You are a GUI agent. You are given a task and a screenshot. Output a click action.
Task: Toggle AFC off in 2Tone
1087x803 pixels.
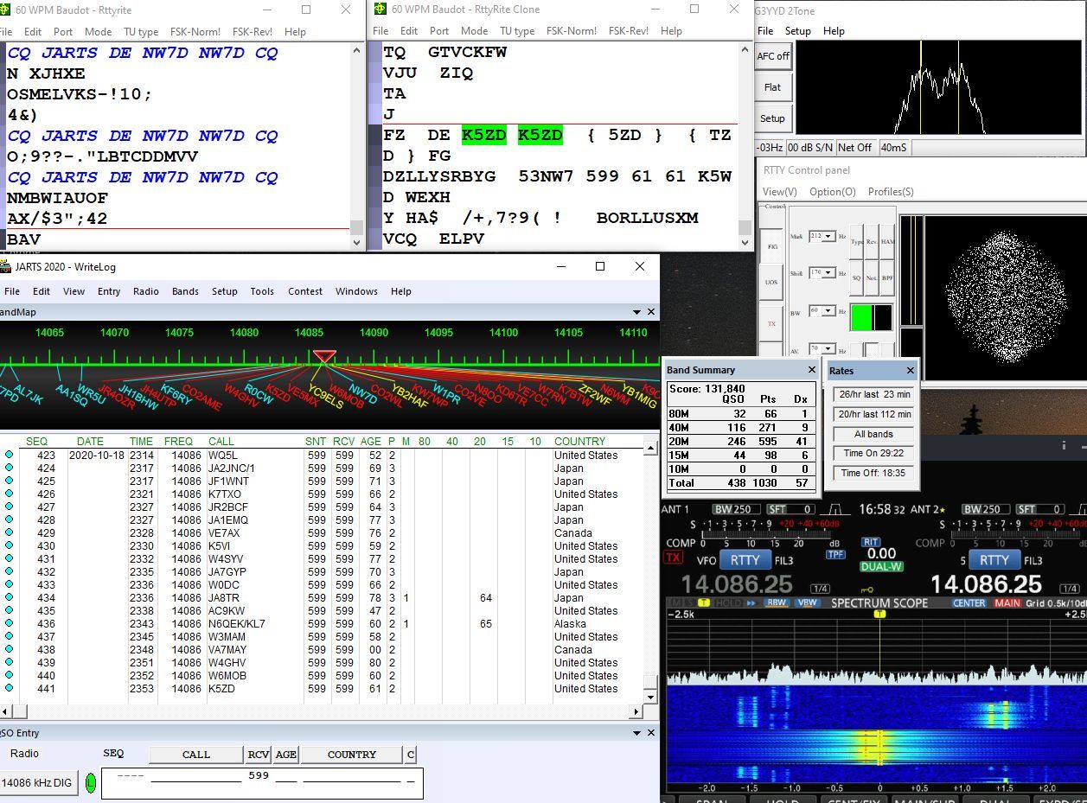(x=773, y=56)
